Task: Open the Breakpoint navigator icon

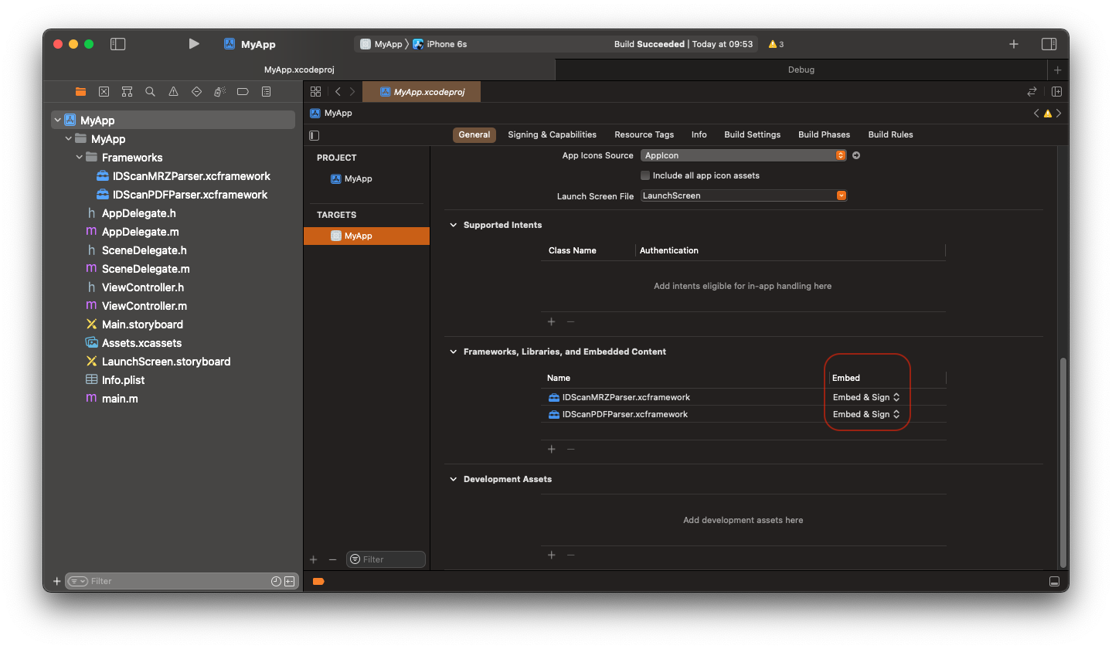Action: (x=243, y=91)
